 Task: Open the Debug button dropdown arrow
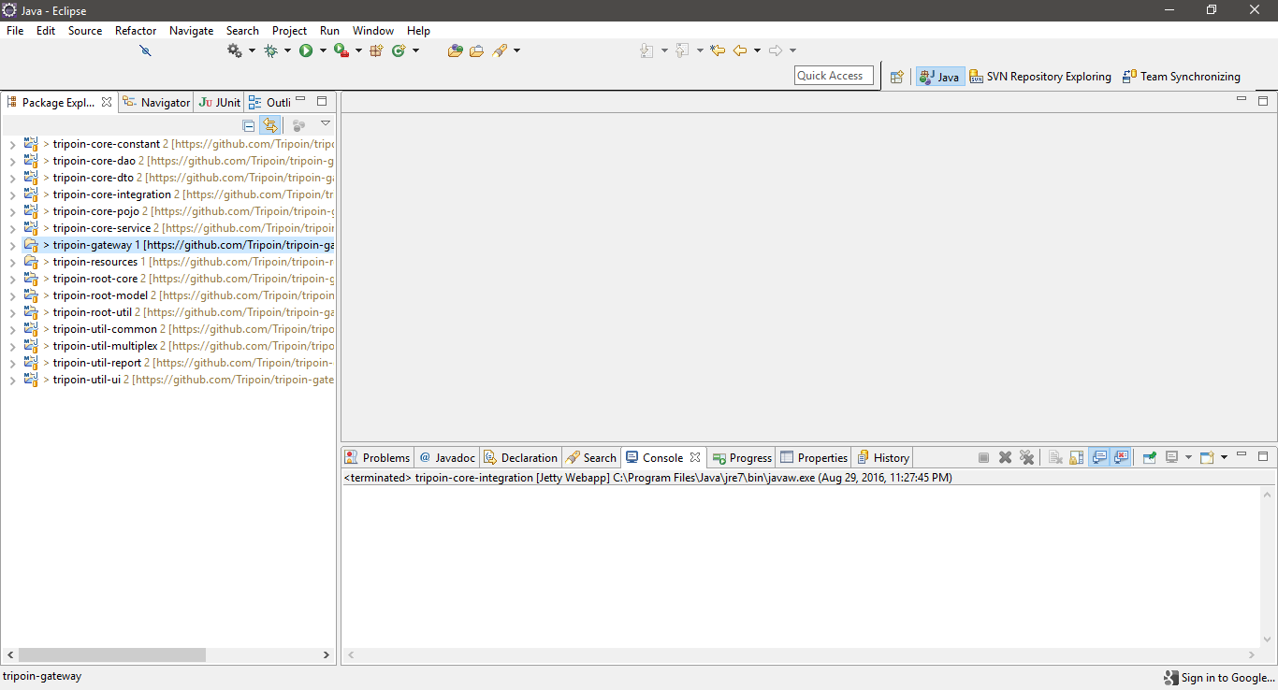[287, 50]
